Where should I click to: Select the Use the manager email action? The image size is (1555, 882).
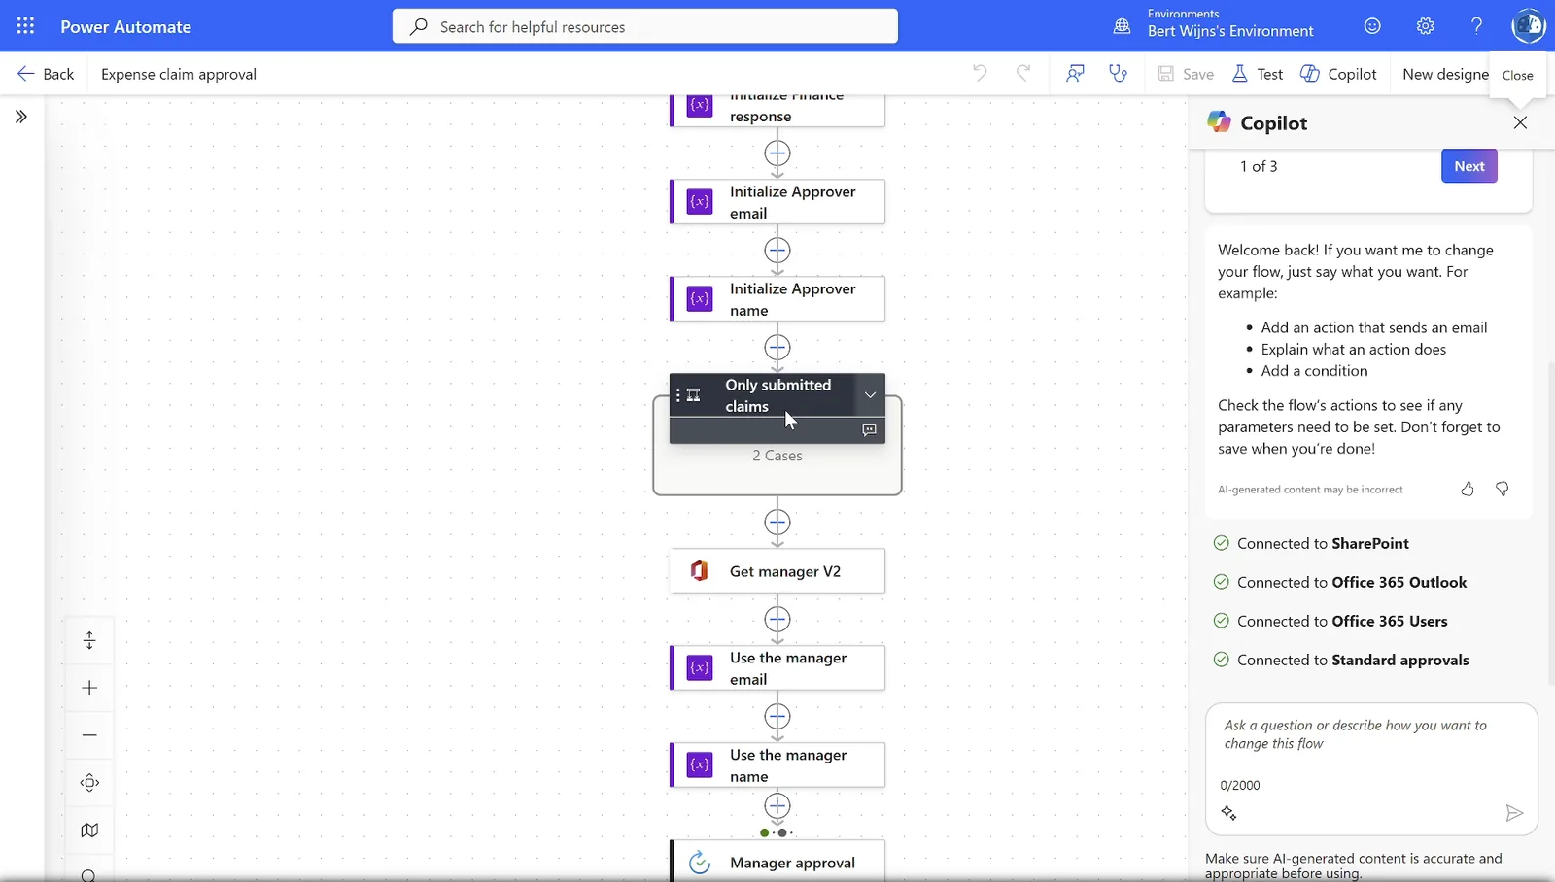tap(777, 668)
